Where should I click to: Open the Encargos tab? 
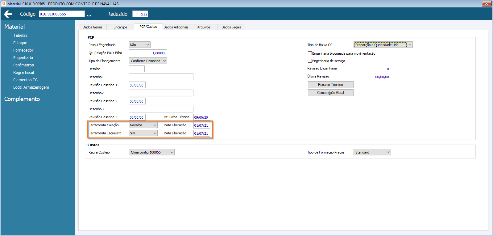[120, 27]
